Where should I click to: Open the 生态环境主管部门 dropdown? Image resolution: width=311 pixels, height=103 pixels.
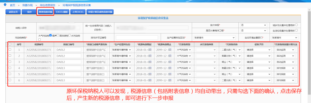285,37
